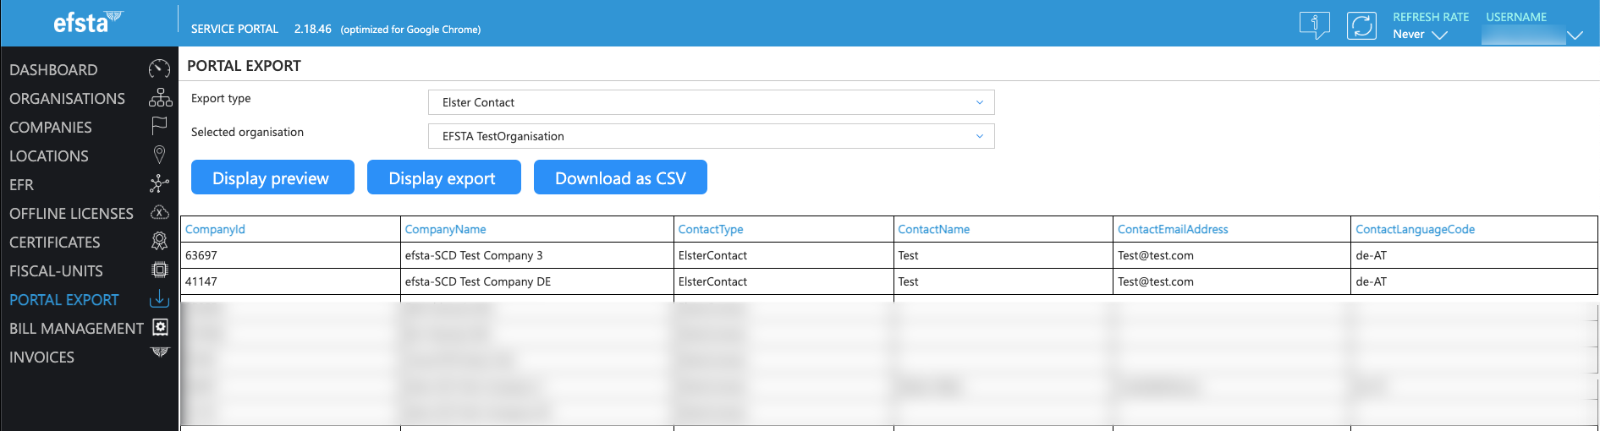Click the Locations pin icon
This screenshot has width=1600, height=431.
click(x=159, y=155)
